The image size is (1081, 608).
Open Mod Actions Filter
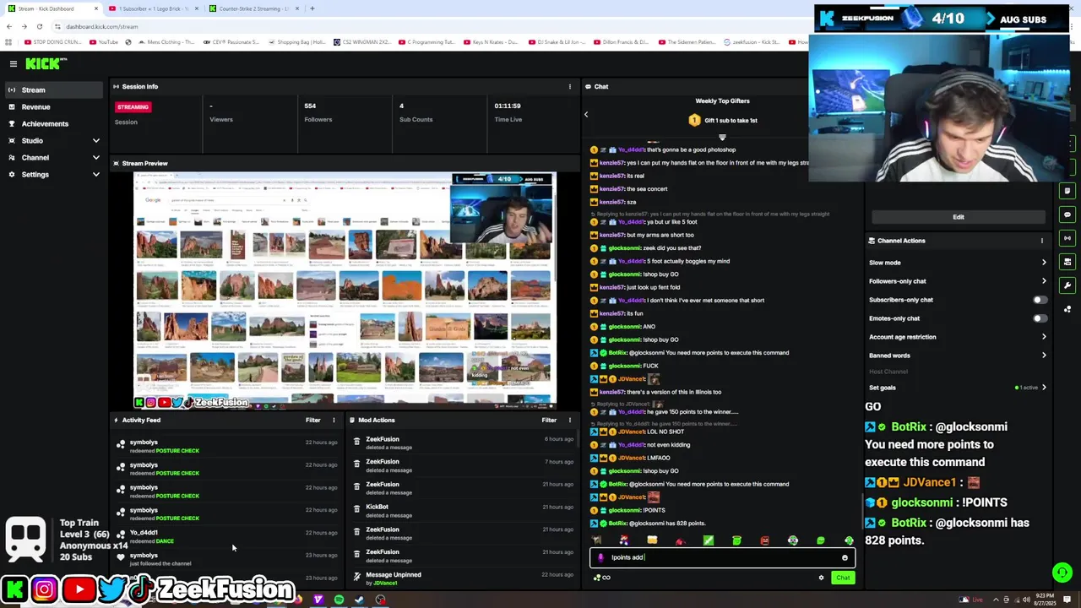549,420
